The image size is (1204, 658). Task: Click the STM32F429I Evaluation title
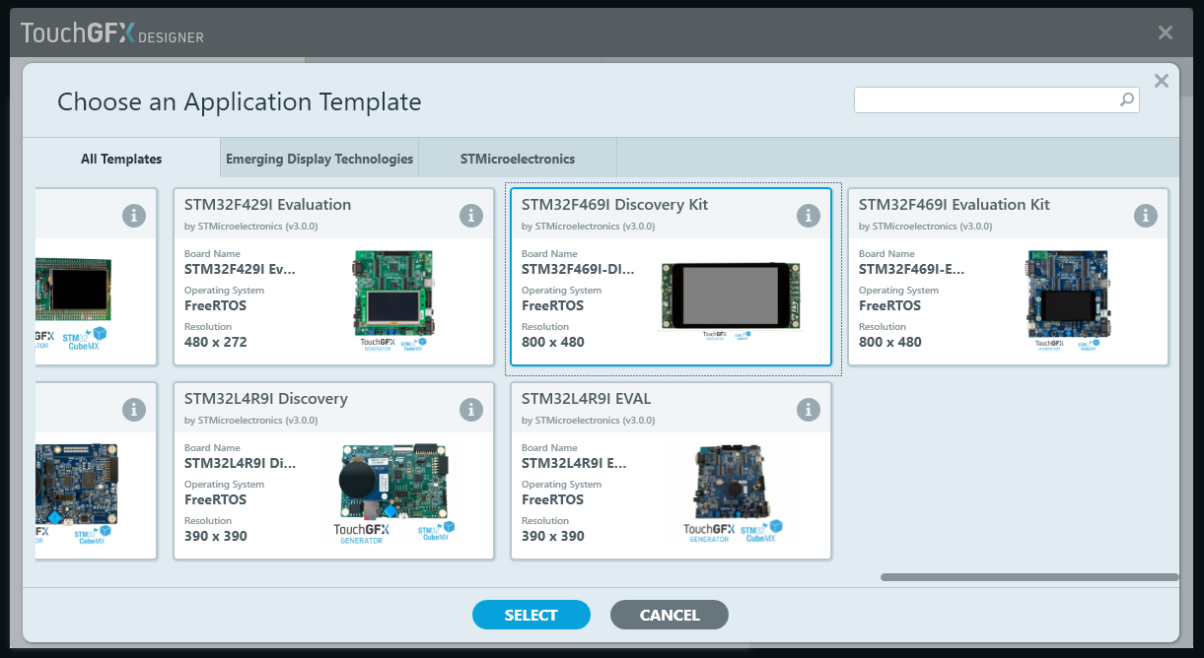click(x=267, y=205)
